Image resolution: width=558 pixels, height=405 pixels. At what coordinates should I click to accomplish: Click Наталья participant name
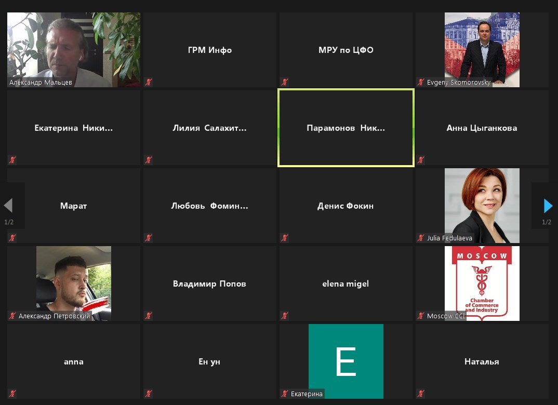click(482, 361)
